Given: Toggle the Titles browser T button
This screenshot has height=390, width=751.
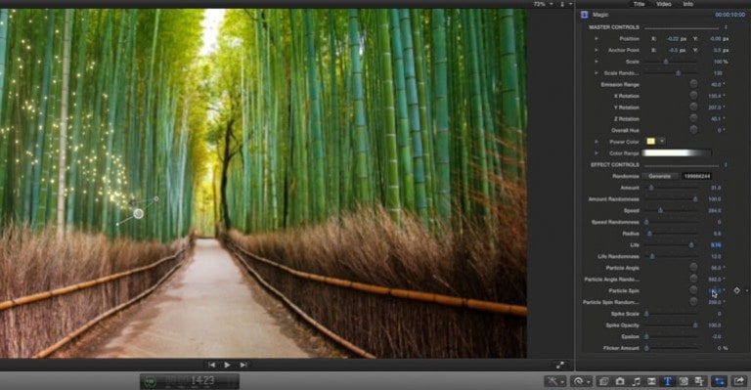Looking at the screenshot, I should tap(667, 381).
